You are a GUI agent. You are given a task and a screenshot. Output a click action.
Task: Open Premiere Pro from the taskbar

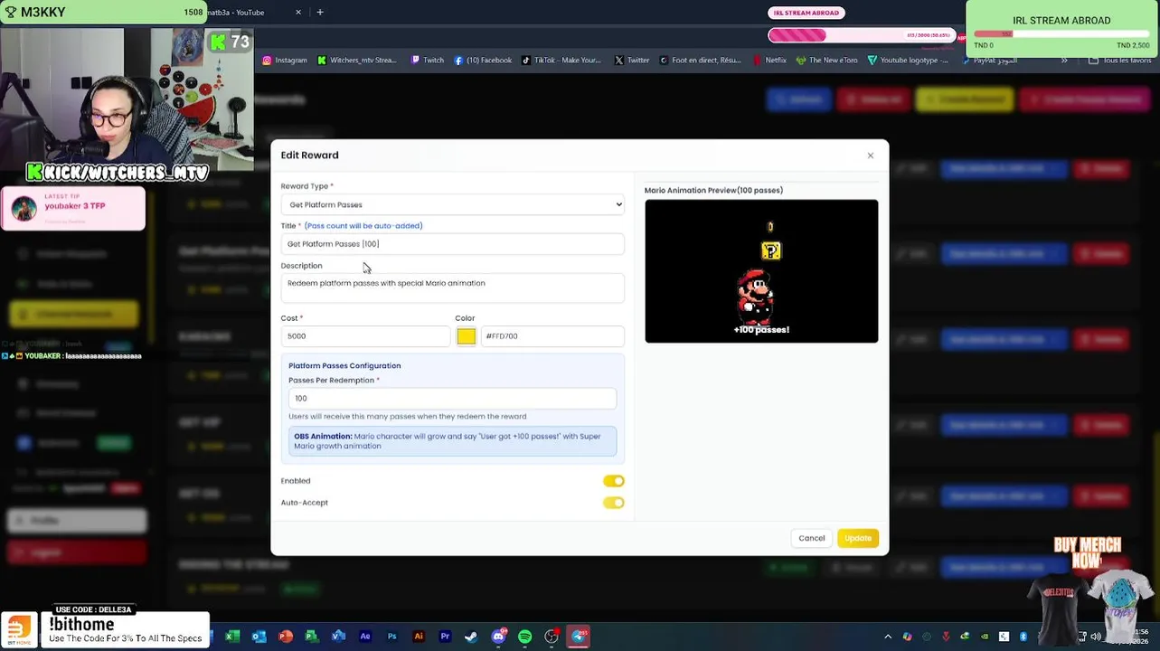445,637
